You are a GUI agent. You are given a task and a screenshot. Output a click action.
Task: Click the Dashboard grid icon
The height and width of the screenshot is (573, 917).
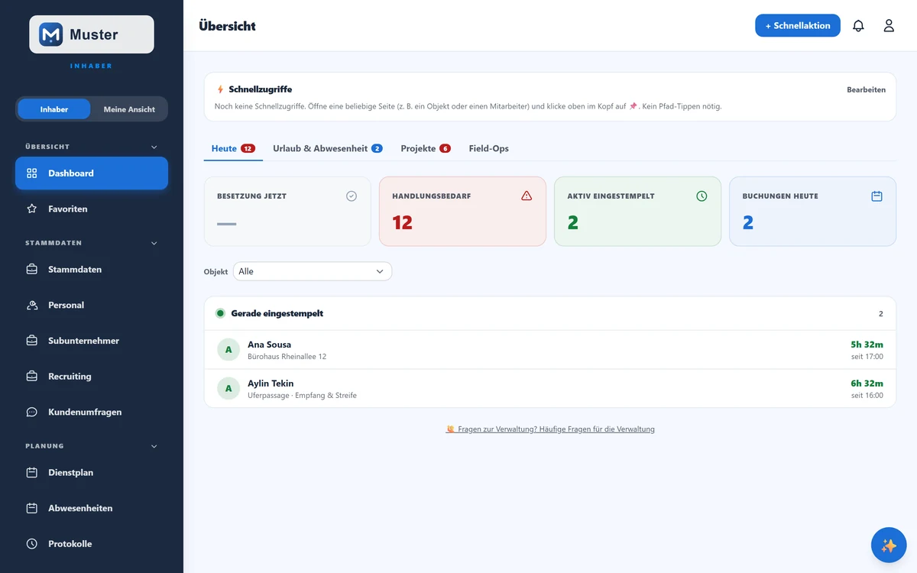[32, 173]
